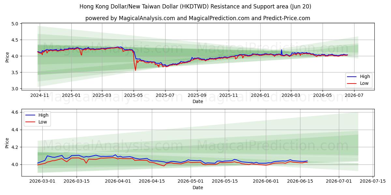
Task: Click the '4.4' price tick in bottom chart
Action: point(15,130)
